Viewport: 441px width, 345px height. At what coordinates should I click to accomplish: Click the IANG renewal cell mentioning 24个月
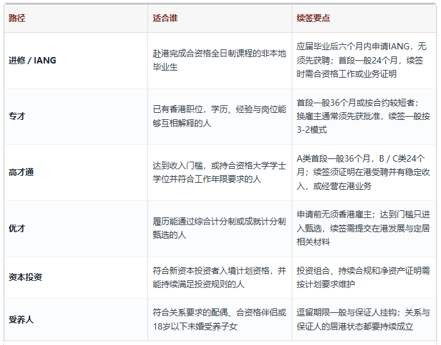click(363, 60)
